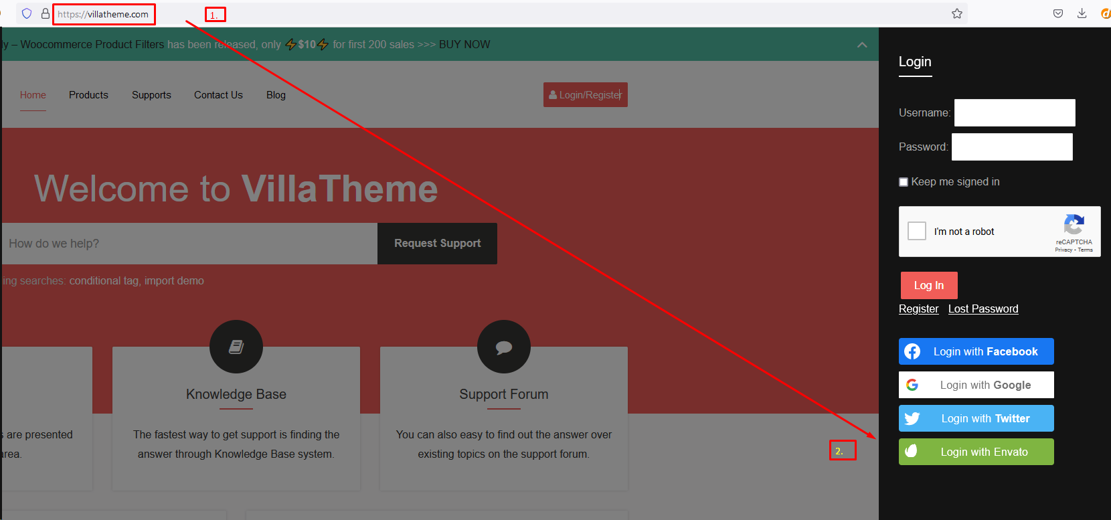Open the Products menu item

coord(88,95)
